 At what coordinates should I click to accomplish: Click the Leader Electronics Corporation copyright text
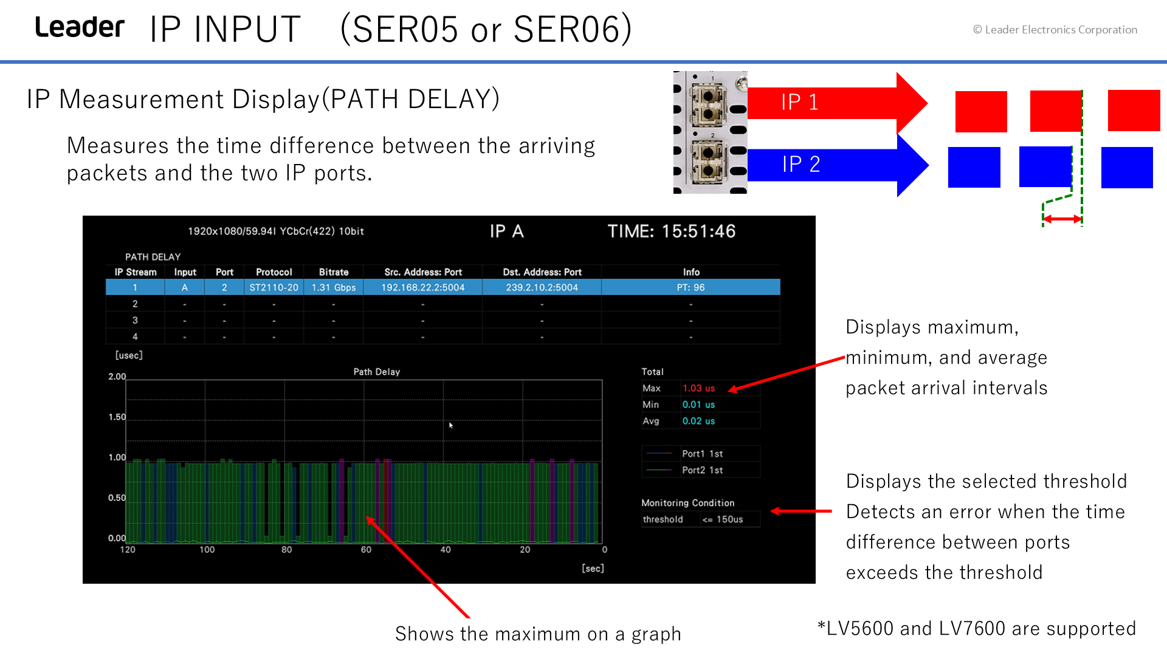point(1055,30)
